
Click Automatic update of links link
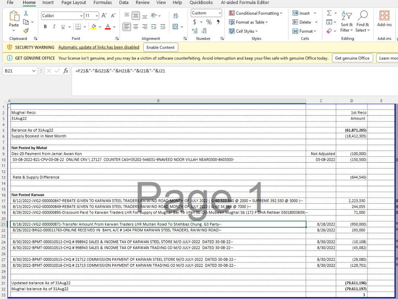click(x=99, y=47)
